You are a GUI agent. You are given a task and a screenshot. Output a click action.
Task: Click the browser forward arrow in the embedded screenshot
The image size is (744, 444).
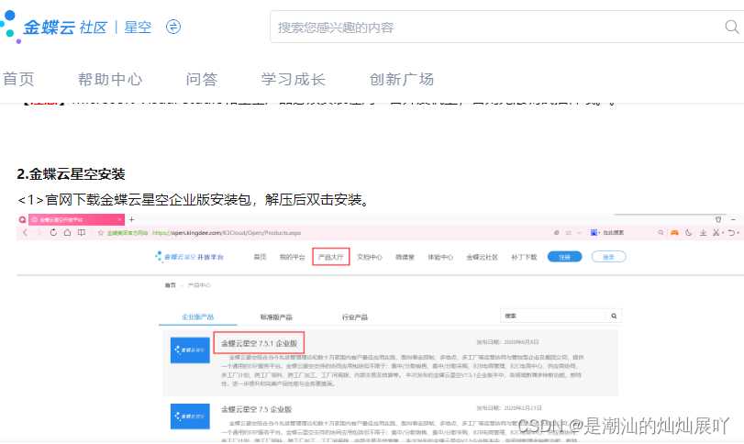[39, 232]
